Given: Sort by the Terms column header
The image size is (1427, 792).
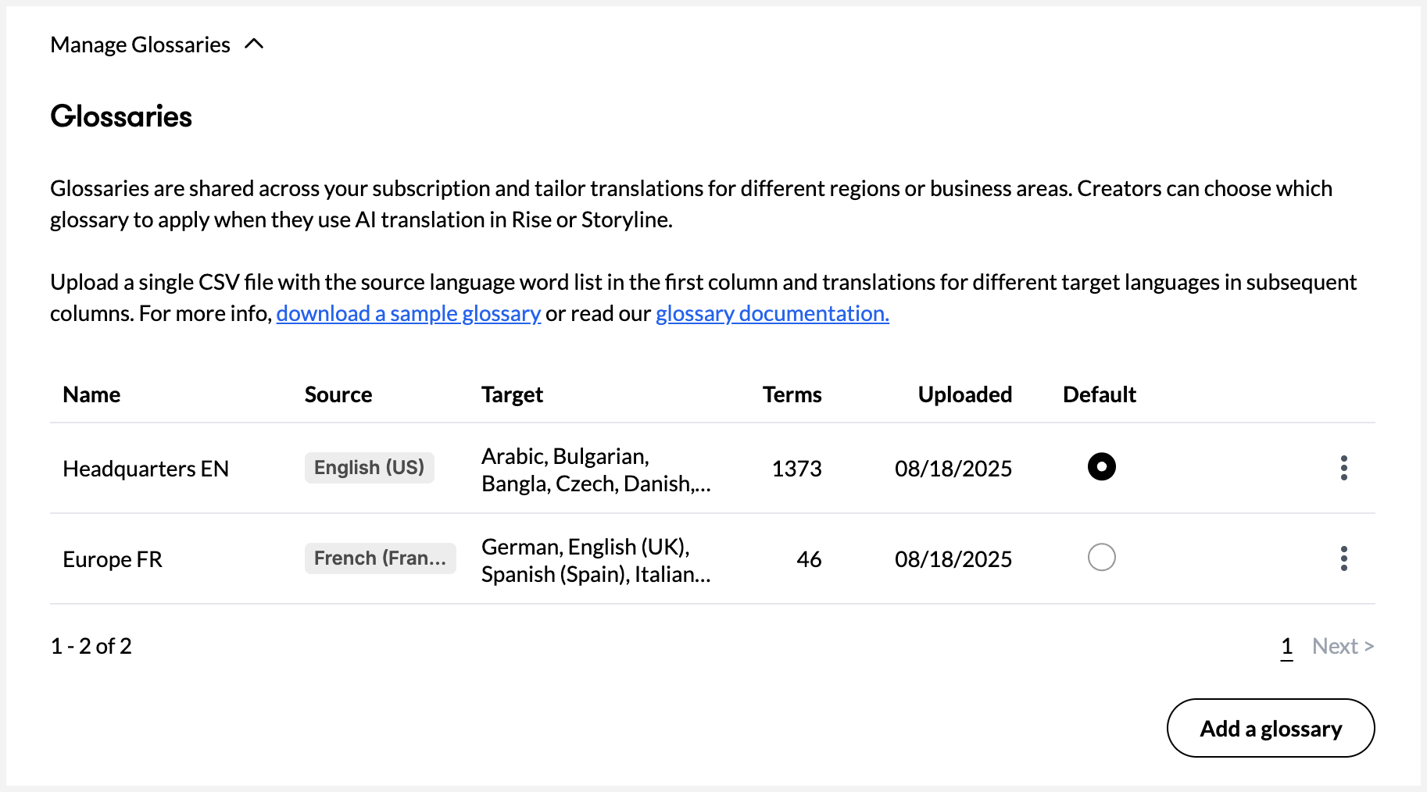Looking at the screenshot, I should [x=792, y=394].
